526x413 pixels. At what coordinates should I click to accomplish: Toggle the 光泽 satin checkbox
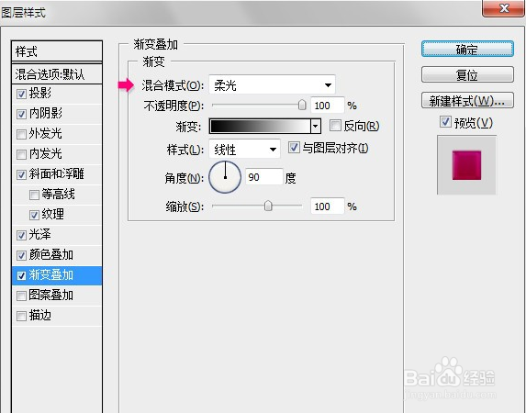(21, 235)
